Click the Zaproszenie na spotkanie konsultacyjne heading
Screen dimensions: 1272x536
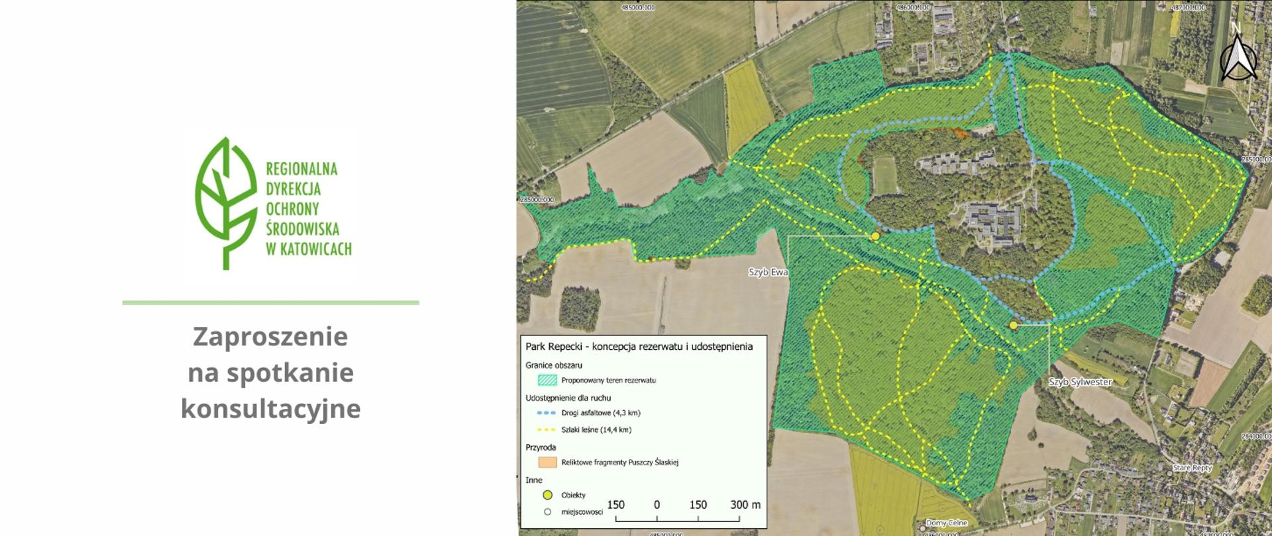point(270,373)
